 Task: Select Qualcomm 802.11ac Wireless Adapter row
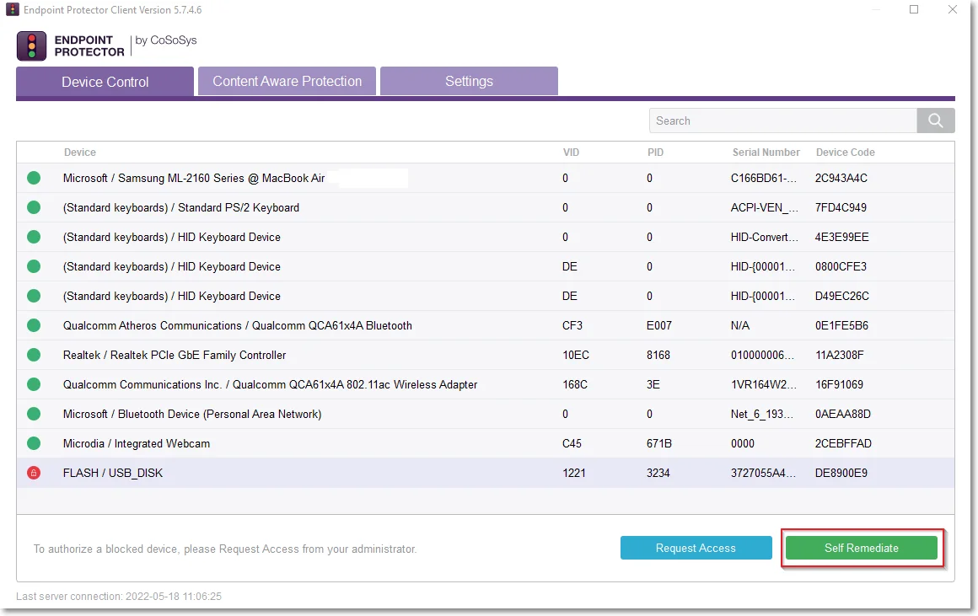click(486, 384)
